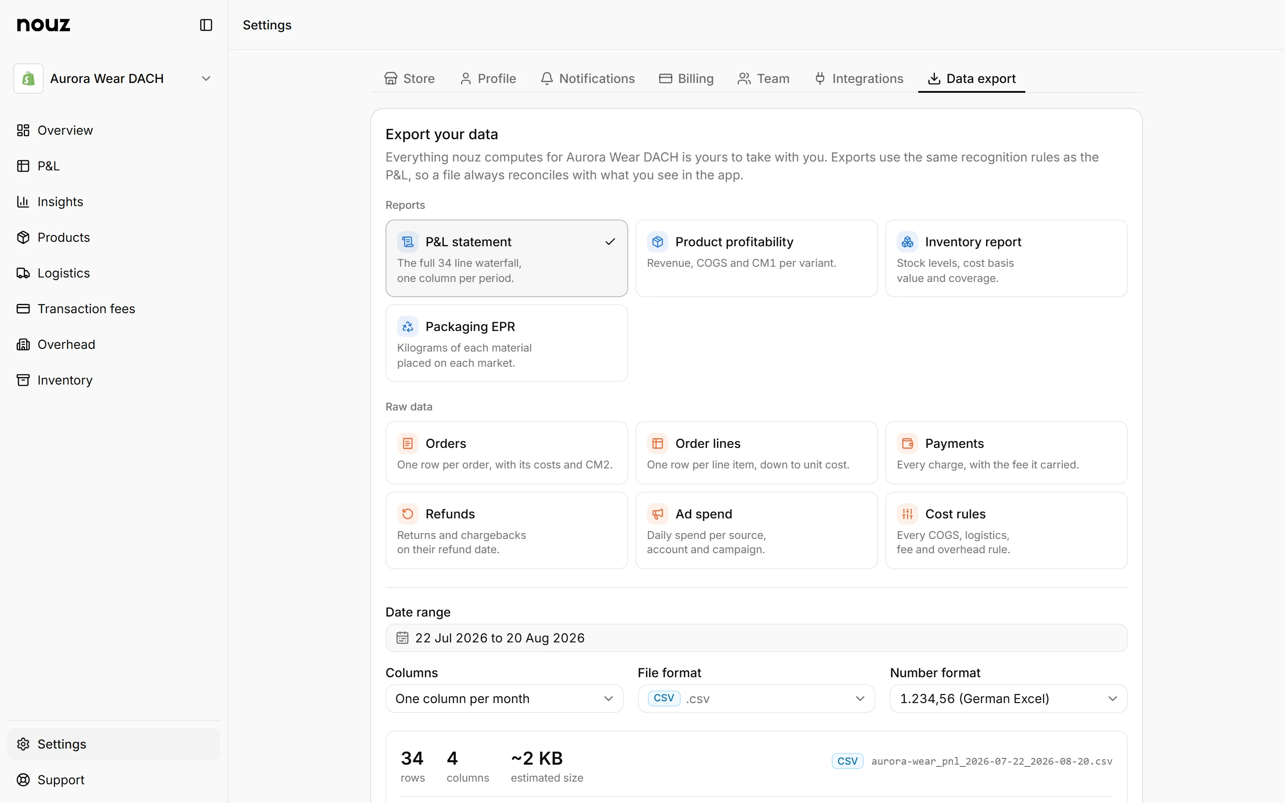Screen dimensions: 1285x803
Task: Open Transaction fees in sidebar
Action: tap(114, 309)
